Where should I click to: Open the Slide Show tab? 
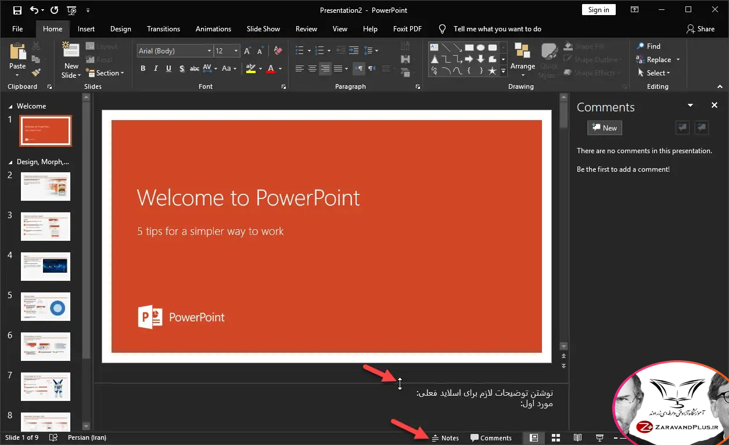[263, 29]
